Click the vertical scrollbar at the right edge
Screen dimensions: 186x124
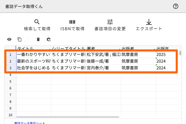(x=180, y=53)
